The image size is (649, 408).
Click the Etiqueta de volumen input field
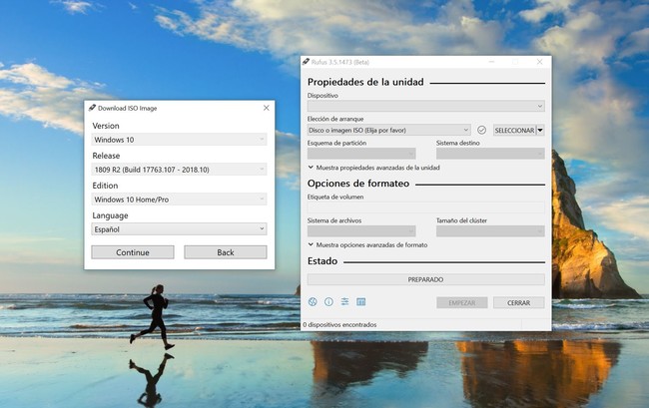point(426,207)
